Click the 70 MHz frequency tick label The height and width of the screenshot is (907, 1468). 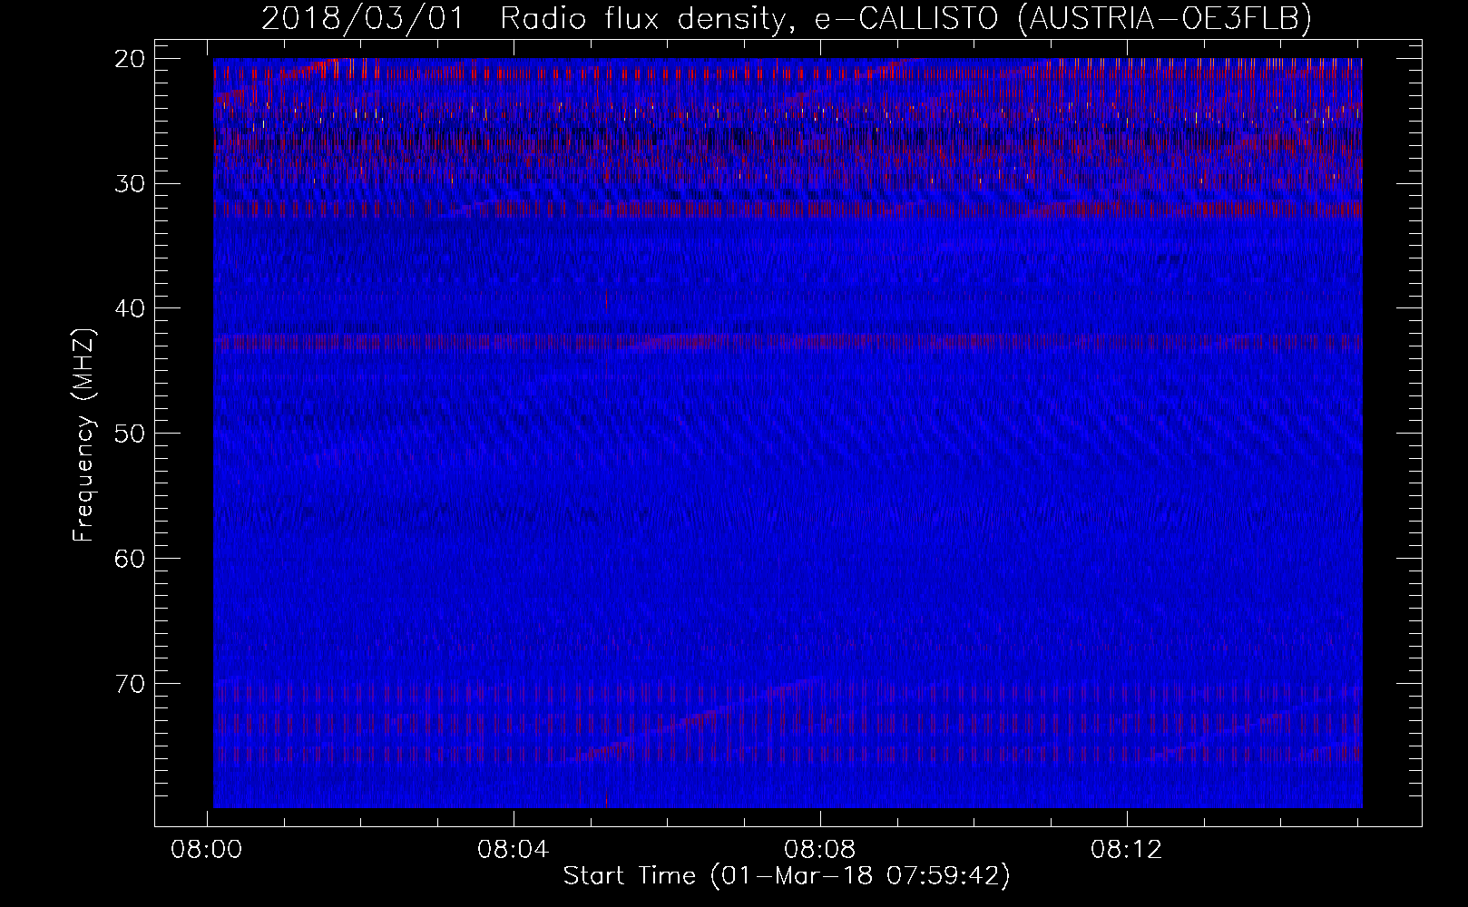130,683
